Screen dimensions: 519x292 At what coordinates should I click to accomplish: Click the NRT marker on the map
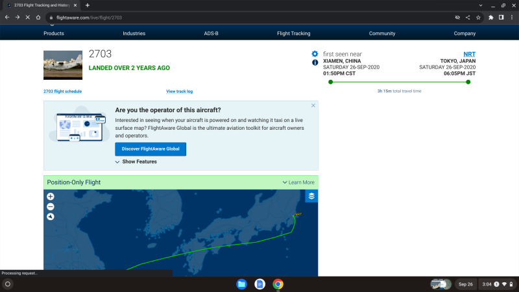point(298,214)
